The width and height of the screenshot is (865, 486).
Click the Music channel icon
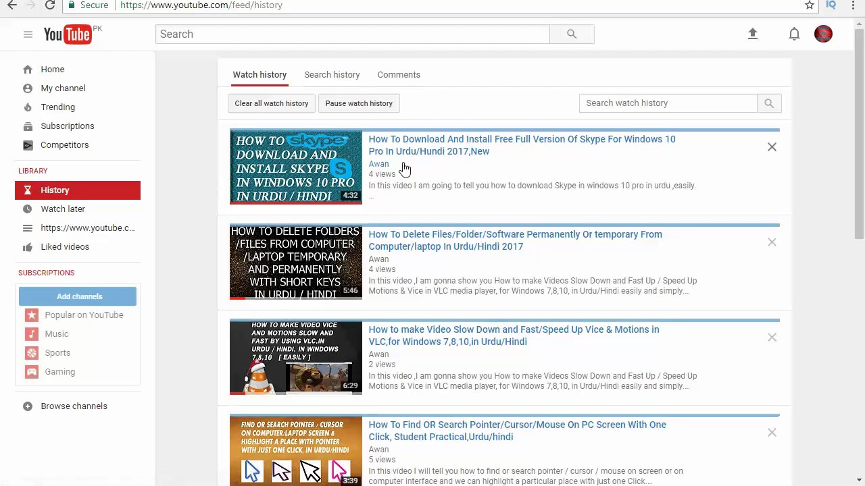tap(32, 334)
